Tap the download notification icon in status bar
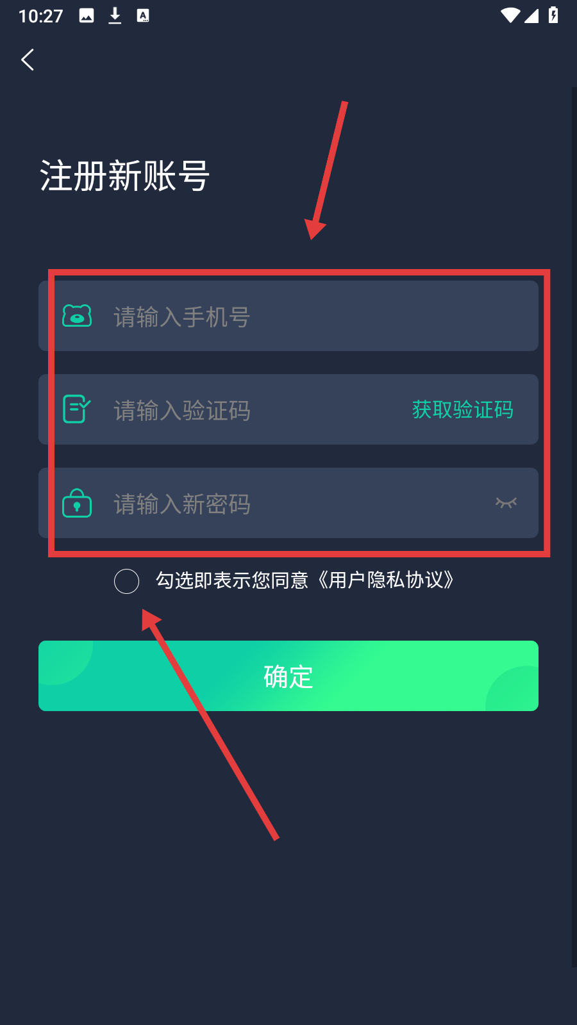 click(x=115, y=15)
